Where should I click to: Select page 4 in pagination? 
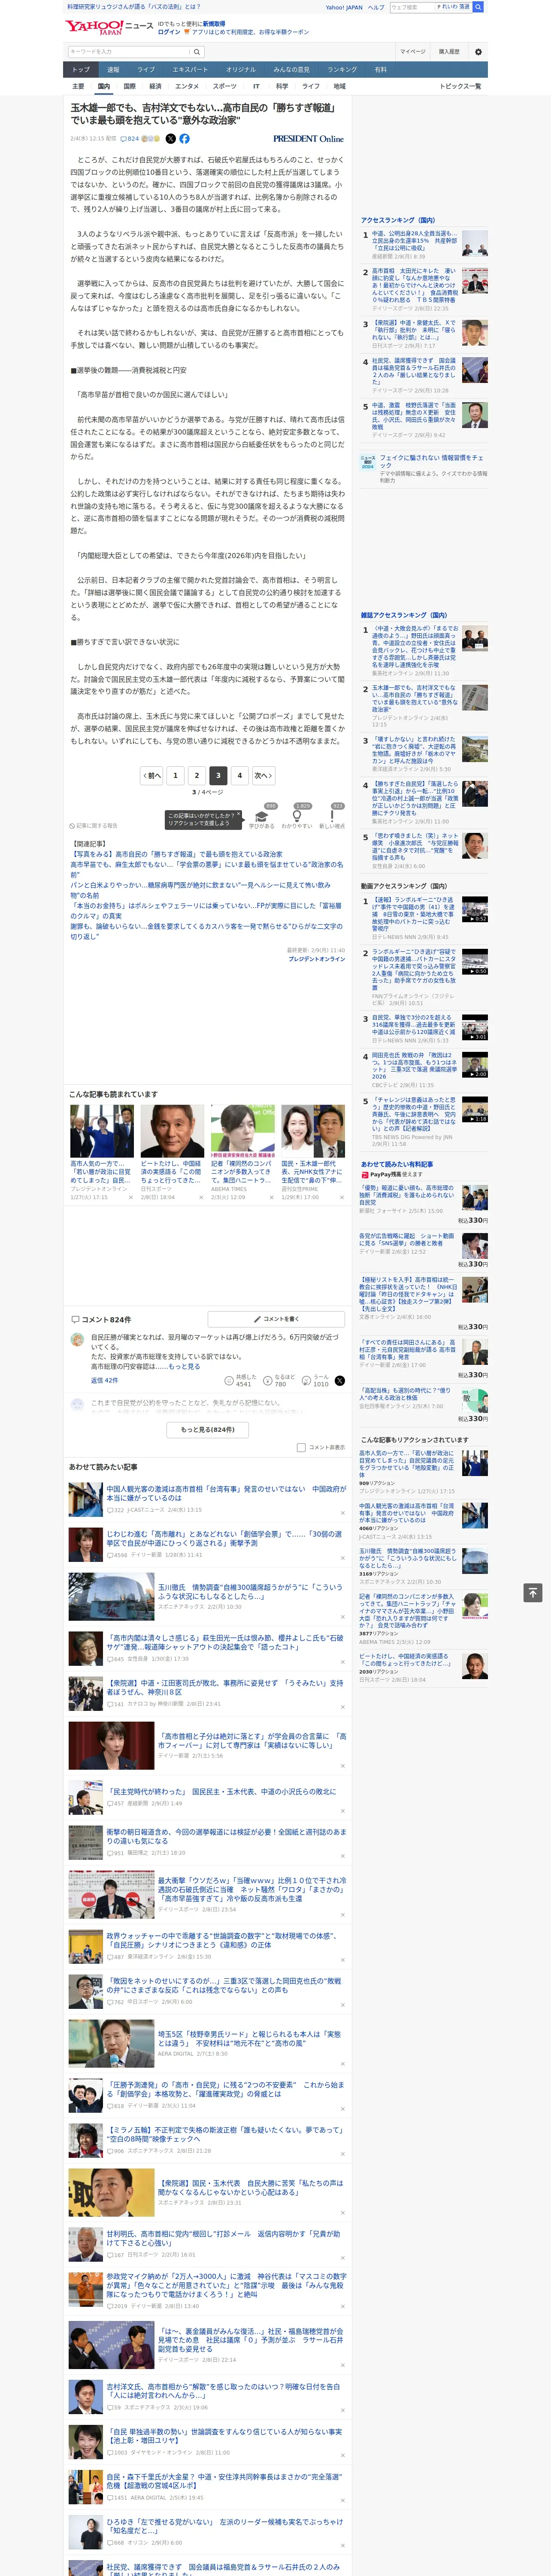[239, 775]
